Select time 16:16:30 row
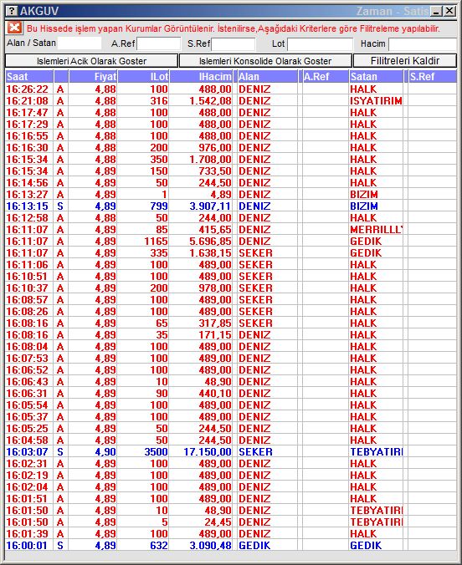462x565 pixels. (27, 148)
